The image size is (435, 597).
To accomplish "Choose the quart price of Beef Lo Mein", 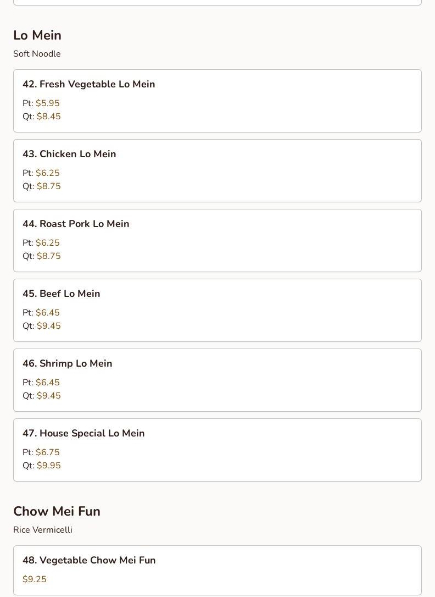I will 49,326.
